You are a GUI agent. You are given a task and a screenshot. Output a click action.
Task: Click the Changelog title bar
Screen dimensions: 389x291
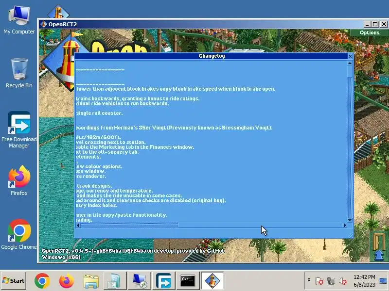click(x=212, y=56)
